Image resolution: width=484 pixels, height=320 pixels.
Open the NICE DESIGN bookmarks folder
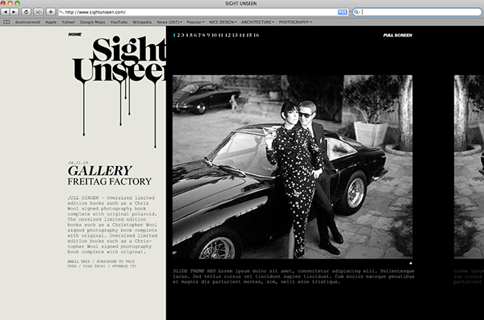pyautogui.click(x=223, y=23)
